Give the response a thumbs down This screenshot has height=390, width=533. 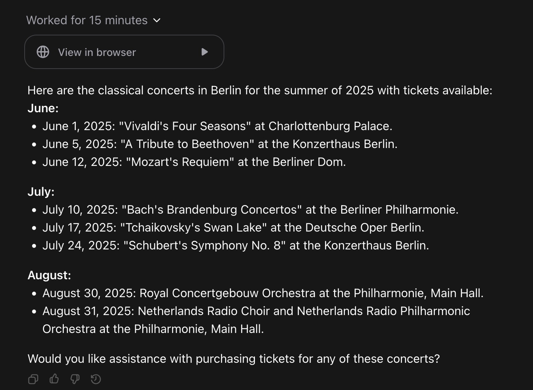(x=75, y=379)
